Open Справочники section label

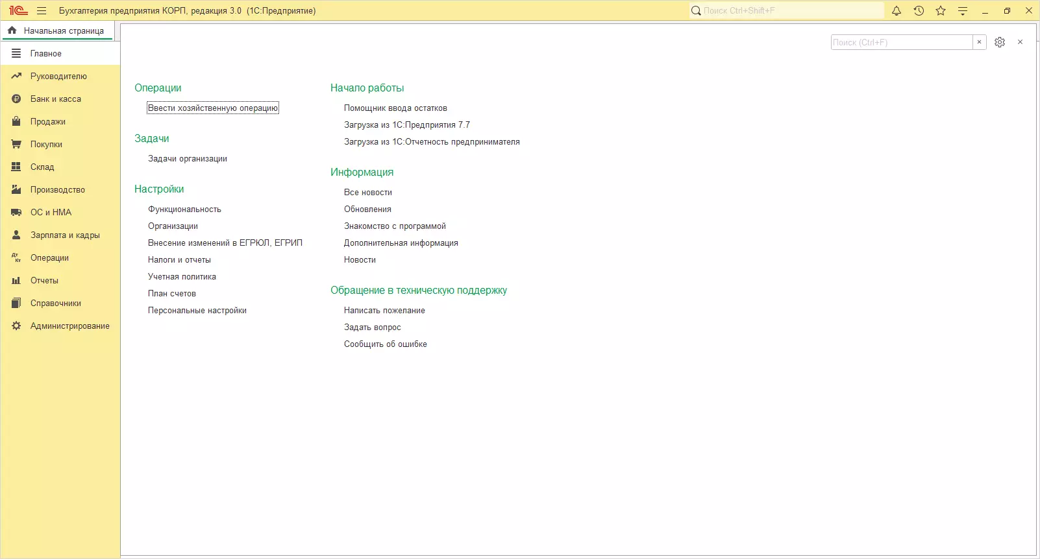pos(56,303)
